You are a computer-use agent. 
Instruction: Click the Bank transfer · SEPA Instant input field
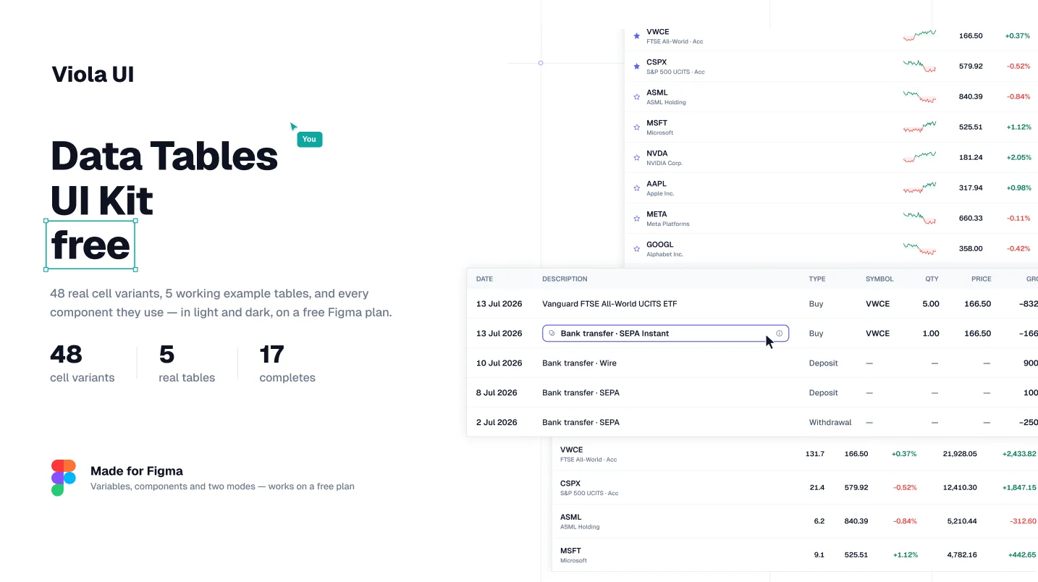[665, 334]
